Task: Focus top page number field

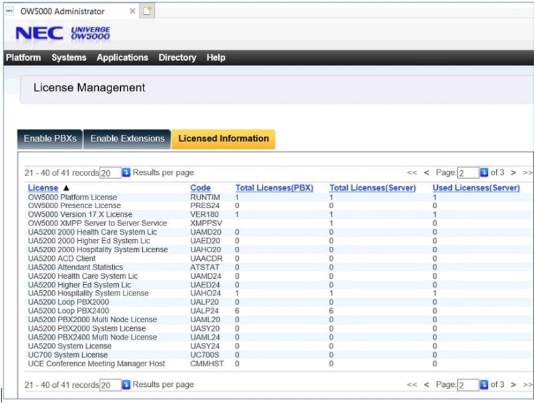Action: pos(469,173)
